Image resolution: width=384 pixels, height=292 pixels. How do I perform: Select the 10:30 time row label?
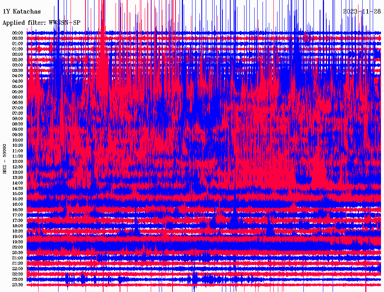coord(18,145)
